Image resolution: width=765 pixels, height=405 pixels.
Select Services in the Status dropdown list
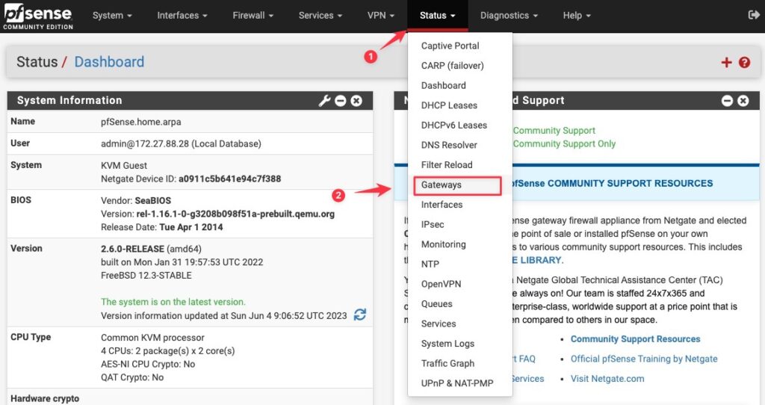coord(460,324)
